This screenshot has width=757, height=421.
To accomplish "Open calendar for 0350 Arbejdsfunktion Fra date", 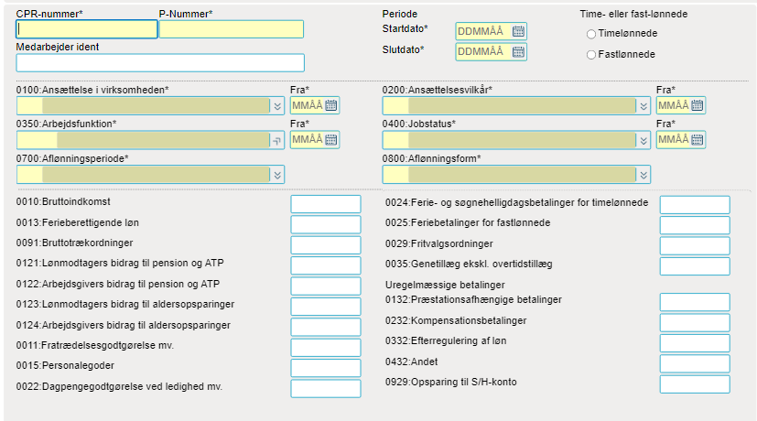I will coord(330,140).
